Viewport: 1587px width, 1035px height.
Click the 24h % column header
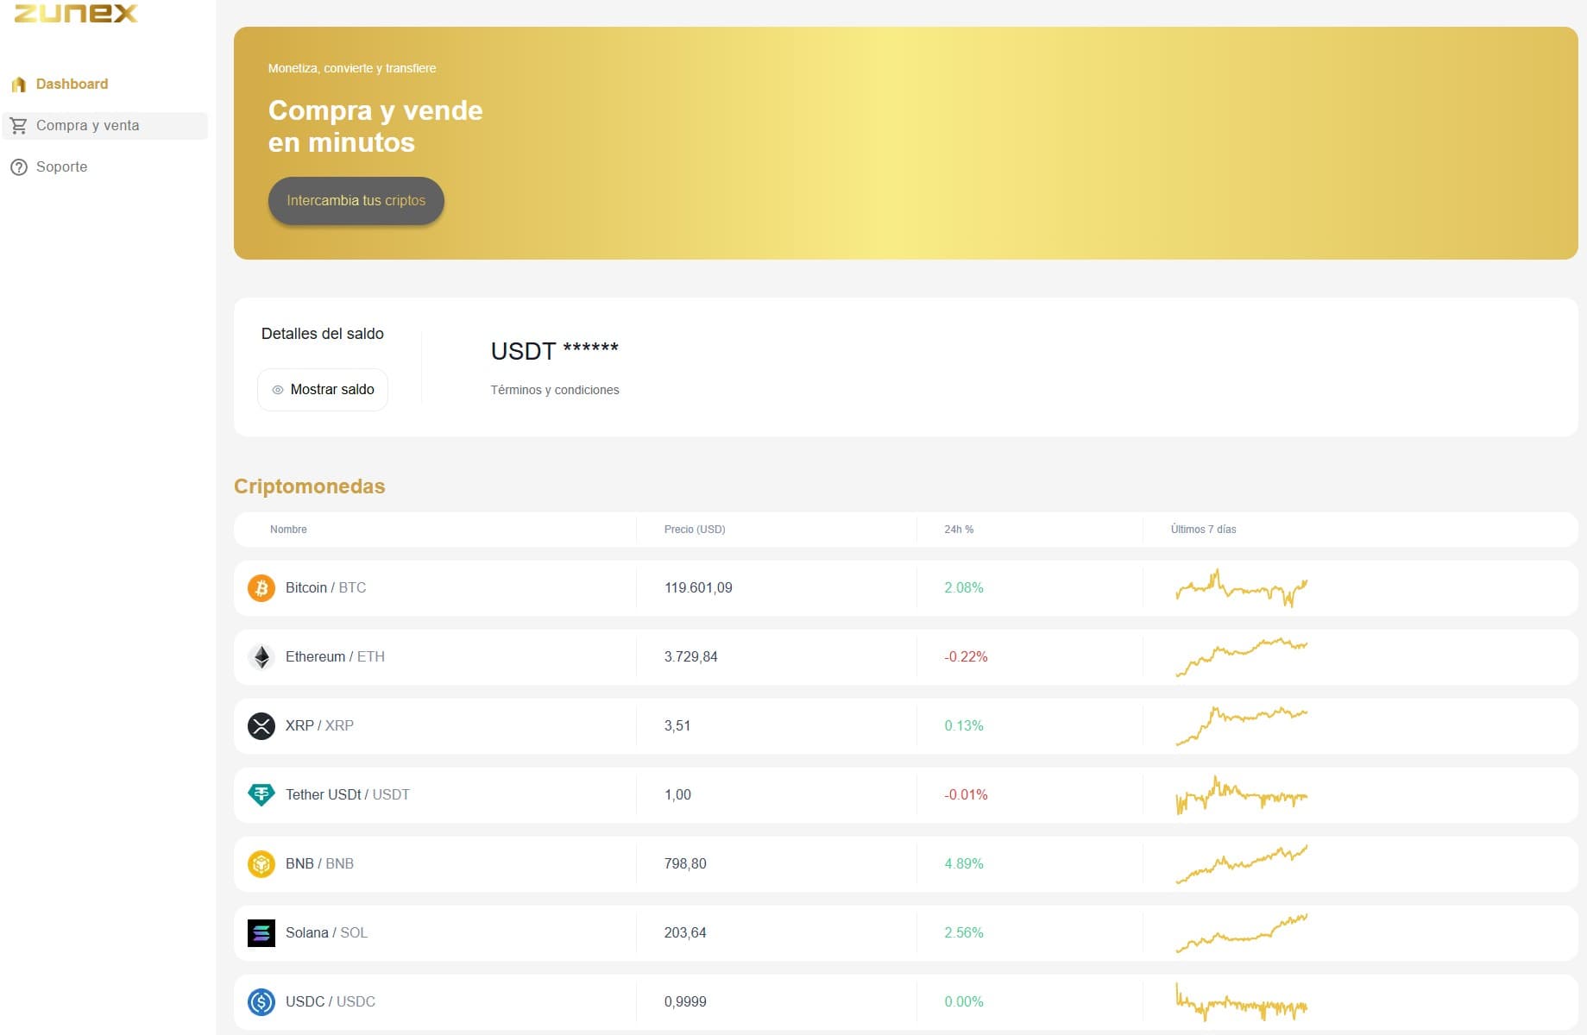pyautogui.click(x=958, y=530)
